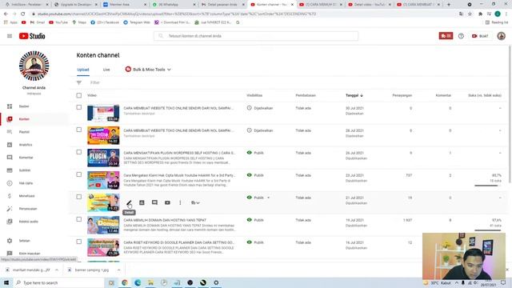
Task: Check the box for the 28 Jul 2021 video
Action: 79,130
